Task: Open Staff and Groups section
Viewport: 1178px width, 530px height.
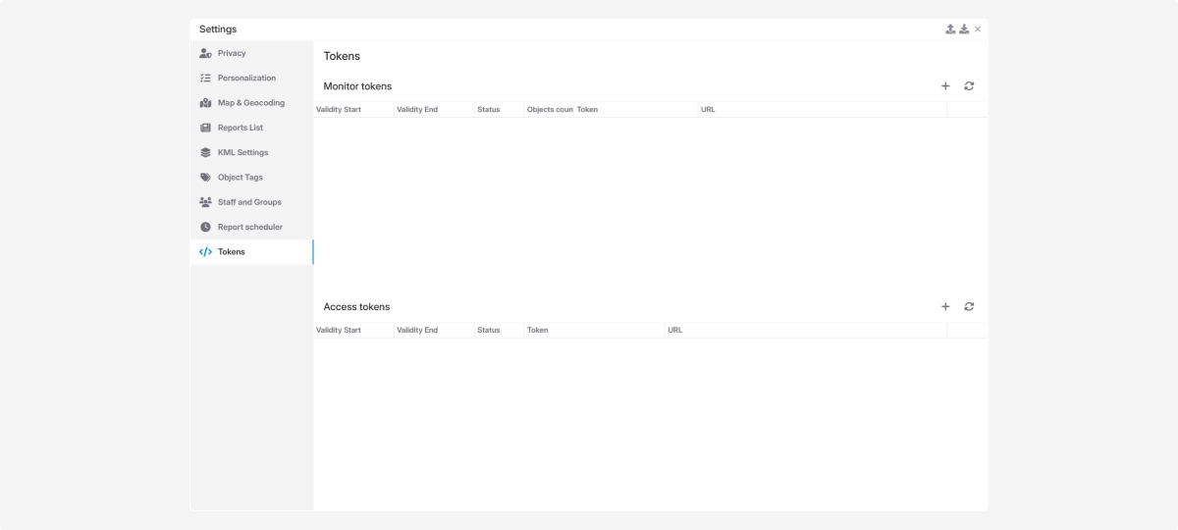Action: coord(249,202)
